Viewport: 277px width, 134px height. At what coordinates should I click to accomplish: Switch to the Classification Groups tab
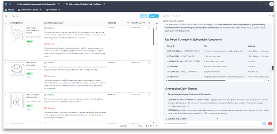[x=30, y=10]
